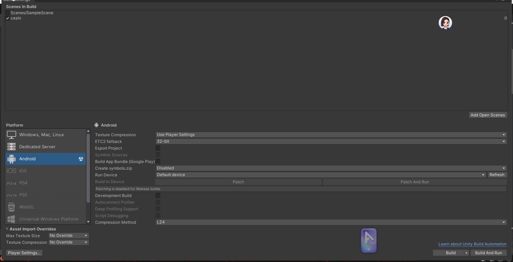Click the platform list scroll-down arrow
The width and height of the screenshot is (513, 262).
pos(88,222)
